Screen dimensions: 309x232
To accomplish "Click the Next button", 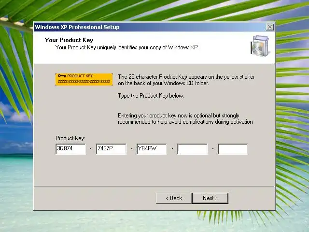I will 210,198.
